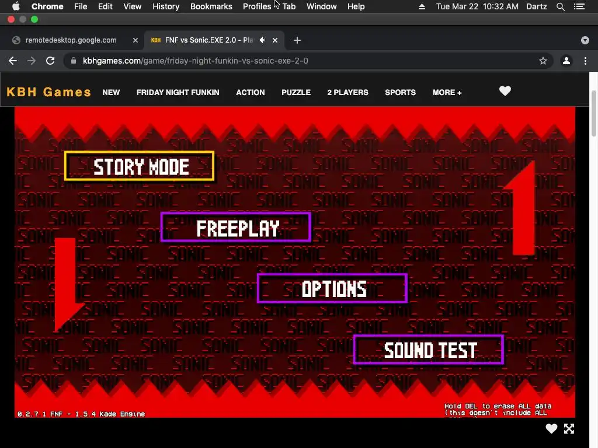This screenshot has height=448, width=598.
Task: Open a new tab
Action: [297, 40]
